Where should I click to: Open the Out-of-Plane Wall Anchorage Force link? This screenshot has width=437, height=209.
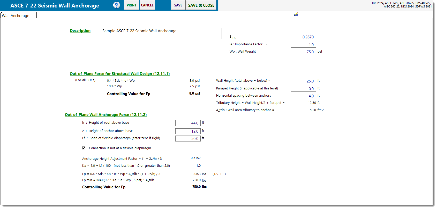tap(106, 115)
